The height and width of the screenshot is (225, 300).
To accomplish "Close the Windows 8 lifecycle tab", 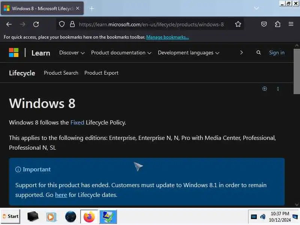I will 78,8.
